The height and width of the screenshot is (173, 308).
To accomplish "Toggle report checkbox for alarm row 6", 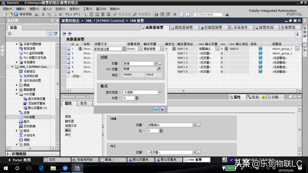I will (260, 72).
